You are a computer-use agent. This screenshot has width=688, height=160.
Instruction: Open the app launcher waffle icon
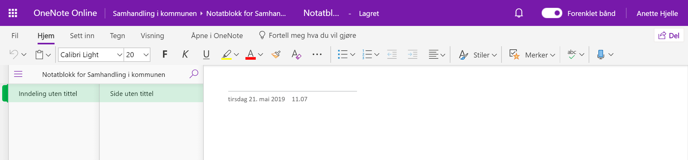click(x=13, y=13)
